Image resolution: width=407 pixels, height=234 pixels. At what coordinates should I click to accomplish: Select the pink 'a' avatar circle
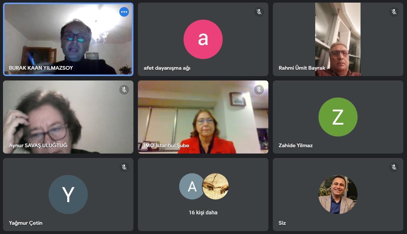coord(203,39)
